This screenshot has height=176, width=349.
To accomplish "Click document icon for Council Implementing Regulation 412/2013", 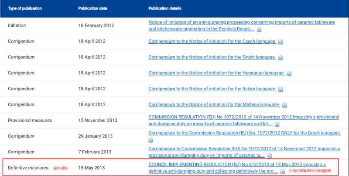I will pos(282,172).
